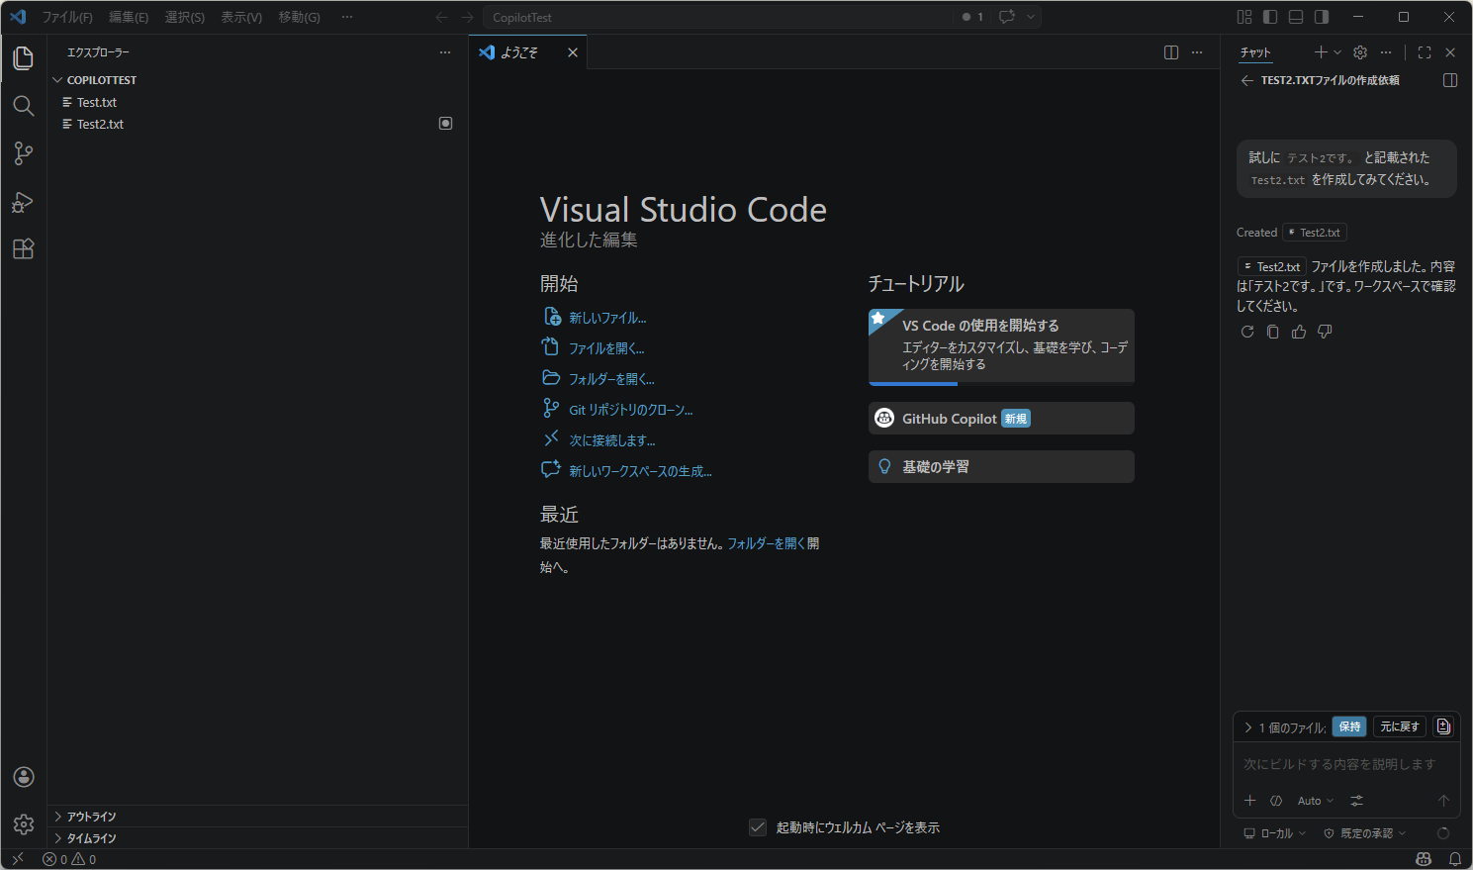1473x870 pixels.
Task: Open the ファイル(F) menu
Action: pos(67,17)
